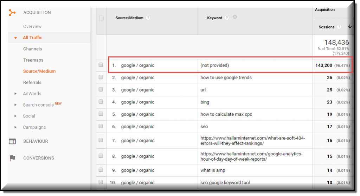Click the 143,200 sessions value
The height and width of the screenshot is (196, 360).
324,66
